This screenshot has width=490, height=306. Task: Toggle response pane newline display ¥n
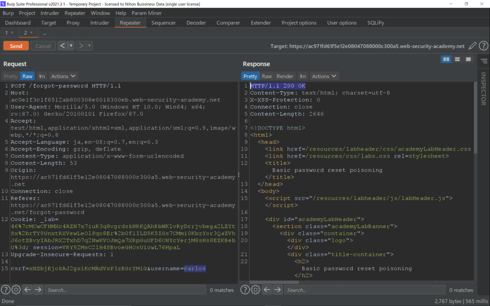303,76
